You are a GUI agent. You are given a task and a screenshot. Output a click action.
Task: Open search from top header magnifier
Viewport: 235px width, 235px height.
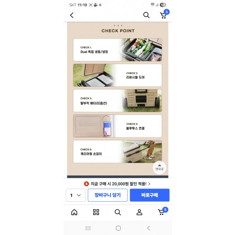146,15
